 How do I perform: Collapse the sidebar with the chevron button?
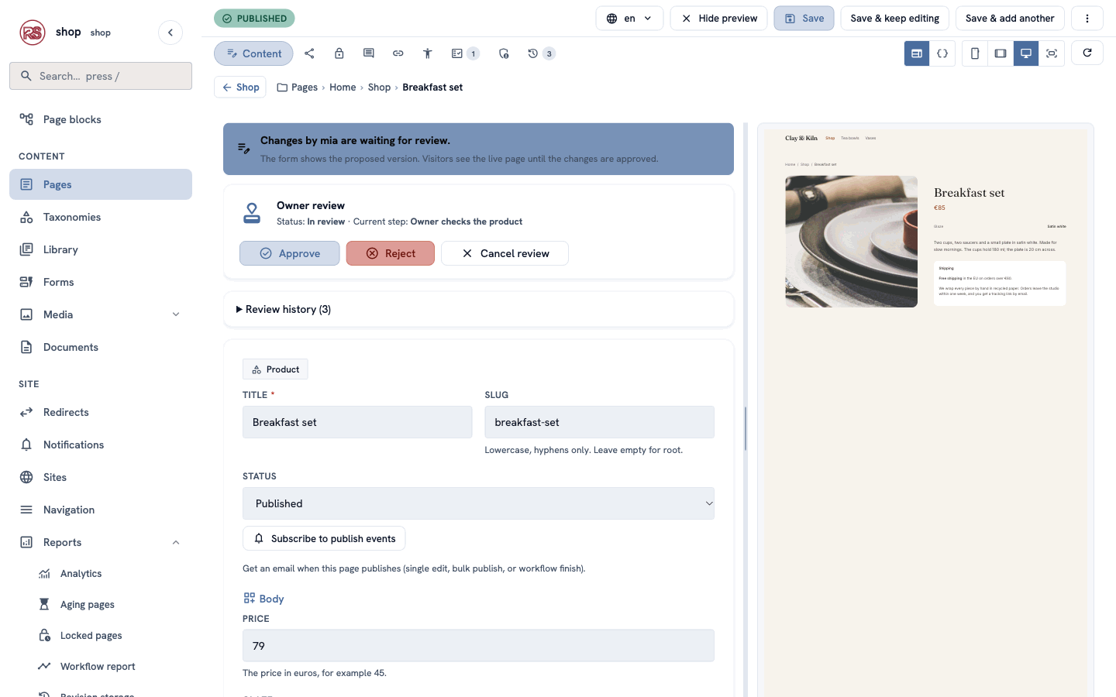(x=170, y=33)
